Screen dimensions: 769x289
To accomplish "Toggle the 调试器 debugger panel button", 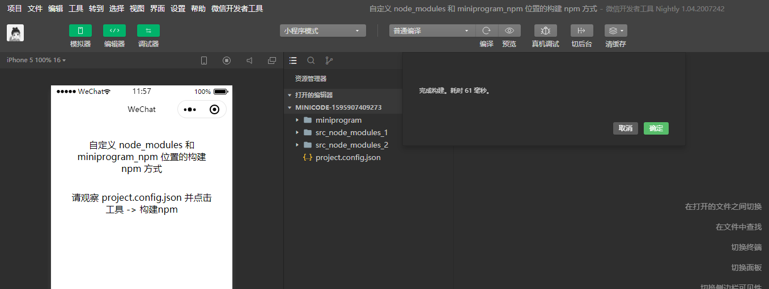I will tap(148, 31).
